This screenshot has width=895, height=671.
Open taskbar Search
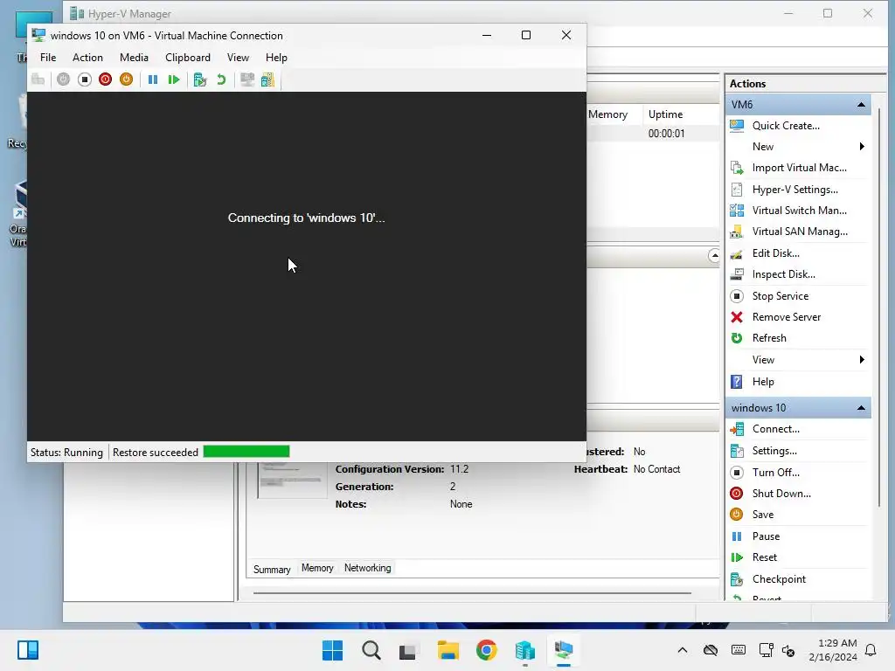point(371,650)
